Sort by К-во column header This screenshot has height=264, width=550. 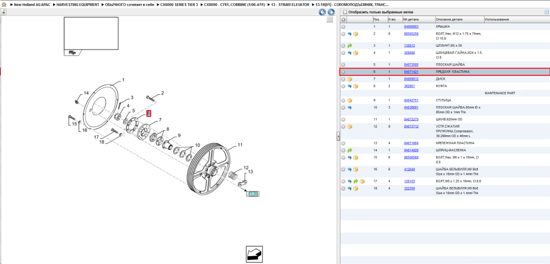tap(394, 20)
